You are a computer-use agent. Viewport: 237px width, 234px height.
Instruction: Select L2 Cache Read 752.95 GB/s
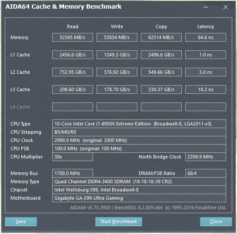pos(73,72)
